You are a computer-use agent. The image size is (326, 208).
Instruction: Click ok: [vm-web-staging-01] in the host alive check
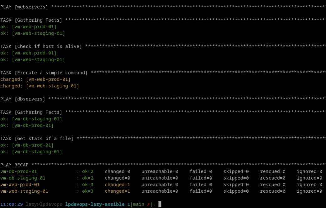pyautogui.click(x=33, y=59)
